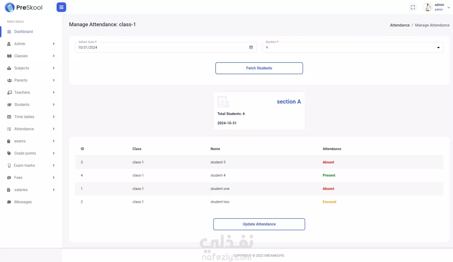Expand the Students submenu chevron
The height and width of the screenshot is (262, 453).
coord(54,105)
